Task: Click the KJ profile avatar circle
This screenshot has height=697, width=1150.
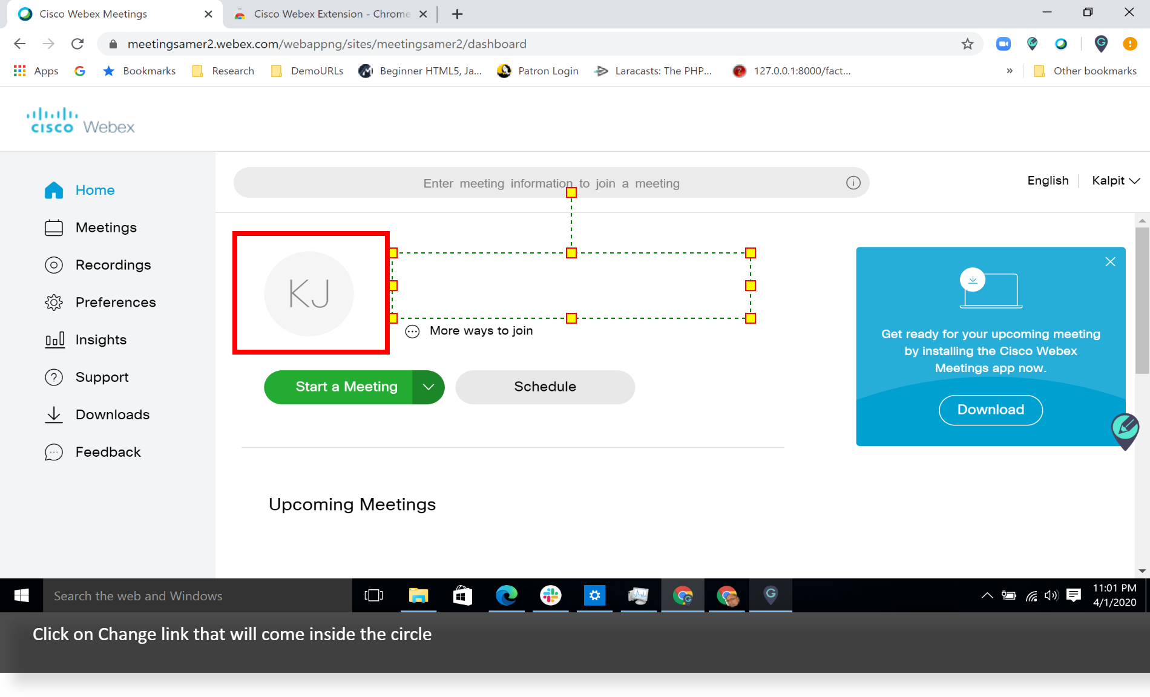Action: coord(309,294)
